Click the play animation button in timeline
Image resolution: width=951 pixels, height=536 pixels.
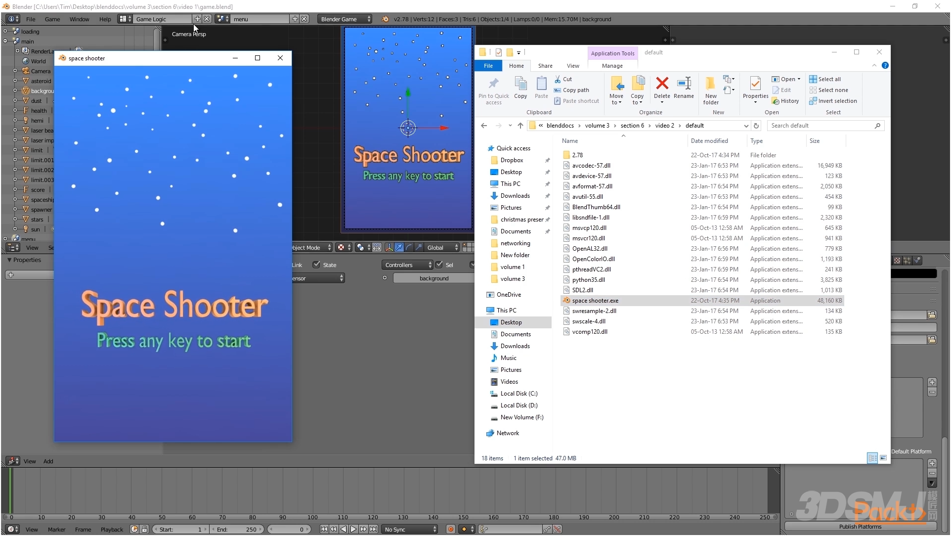[x=353, y=529]
